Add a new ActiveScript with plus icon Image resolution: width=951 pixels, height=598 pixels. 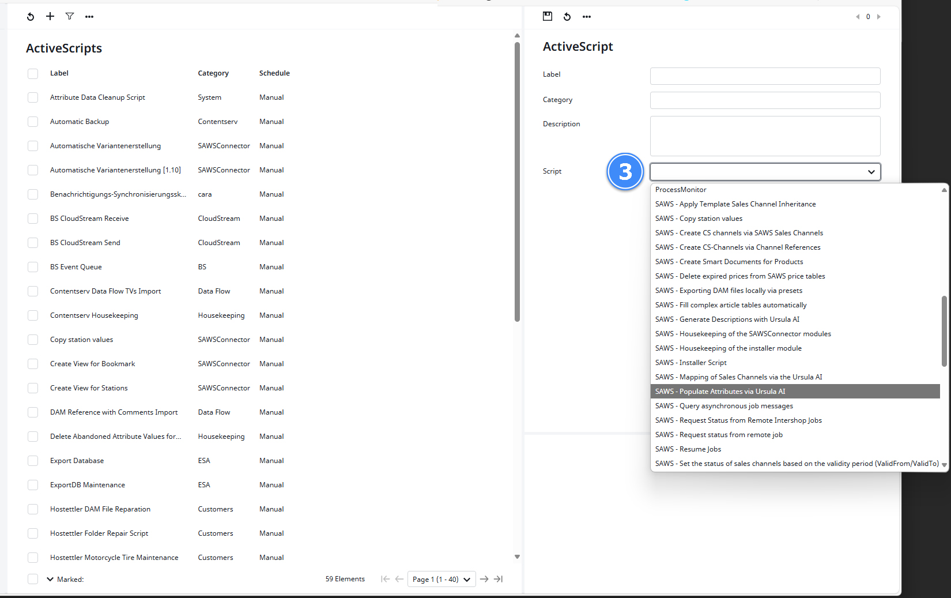tap(50, 16)
